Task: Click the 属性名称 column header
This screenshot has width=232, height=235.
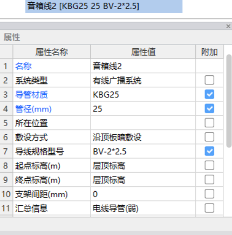Action: pyautogui.click(x=52, y=52)
